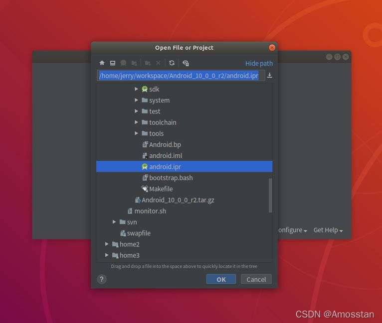Toggle show hidden files and directories icon
382x323 pixels.
186,63
